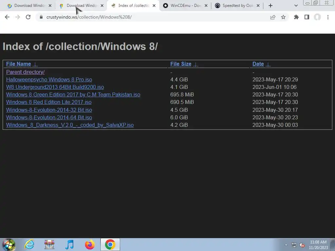The image size is (335, 251).
Task: Click the muted volume tray icon
Action: click(302, 245)
